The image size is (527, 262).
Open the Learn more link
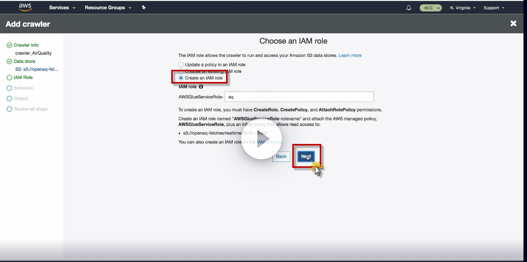350,55
